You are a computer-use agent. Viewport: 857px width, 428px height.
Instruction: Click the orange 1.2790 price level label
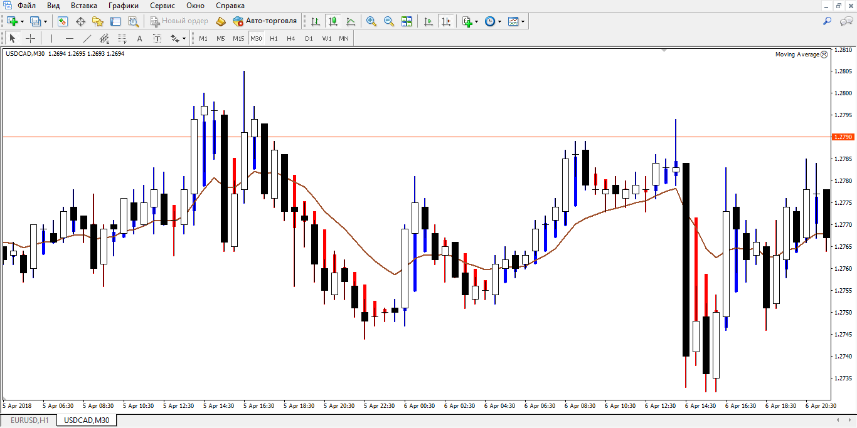(843, 137)
